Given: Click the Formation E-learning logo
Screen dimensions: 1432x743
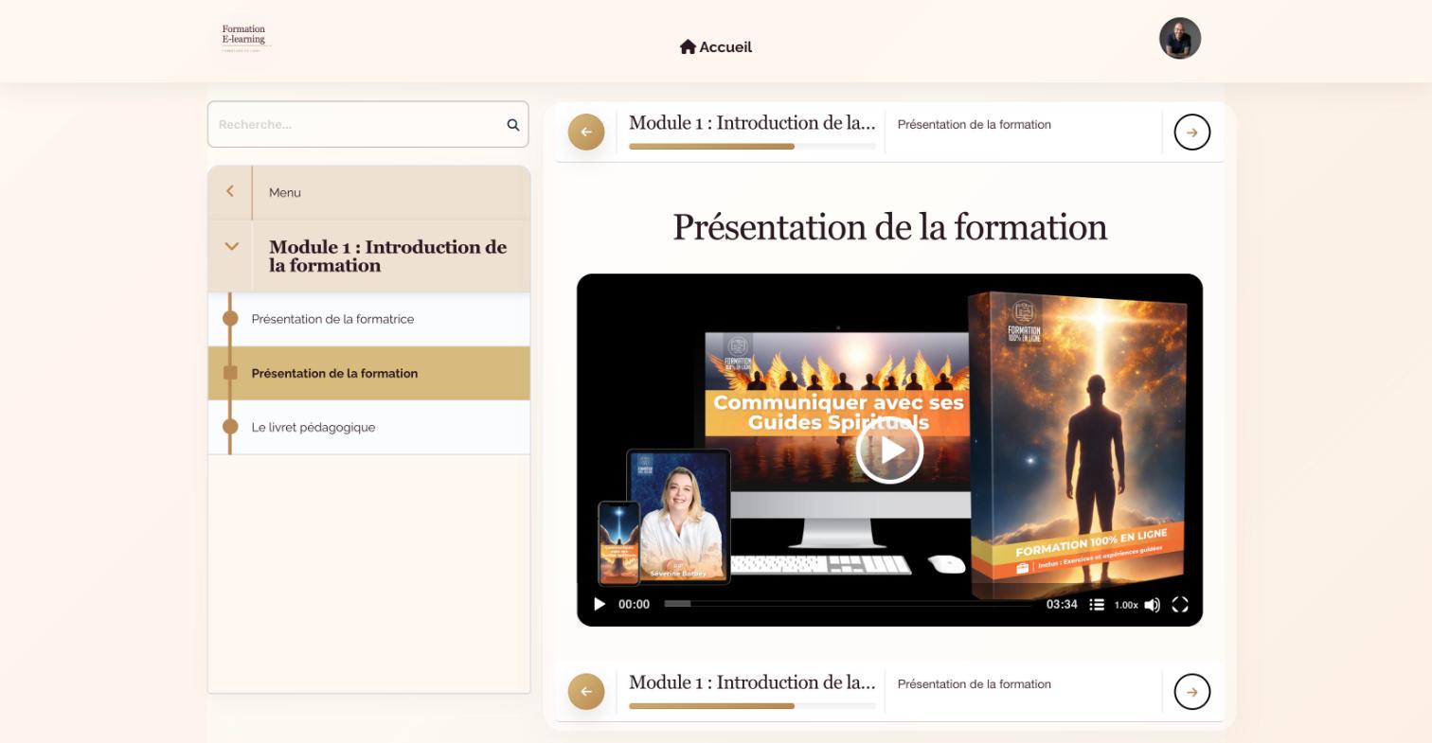Looking at the screenshot, I should pos(246,38).
